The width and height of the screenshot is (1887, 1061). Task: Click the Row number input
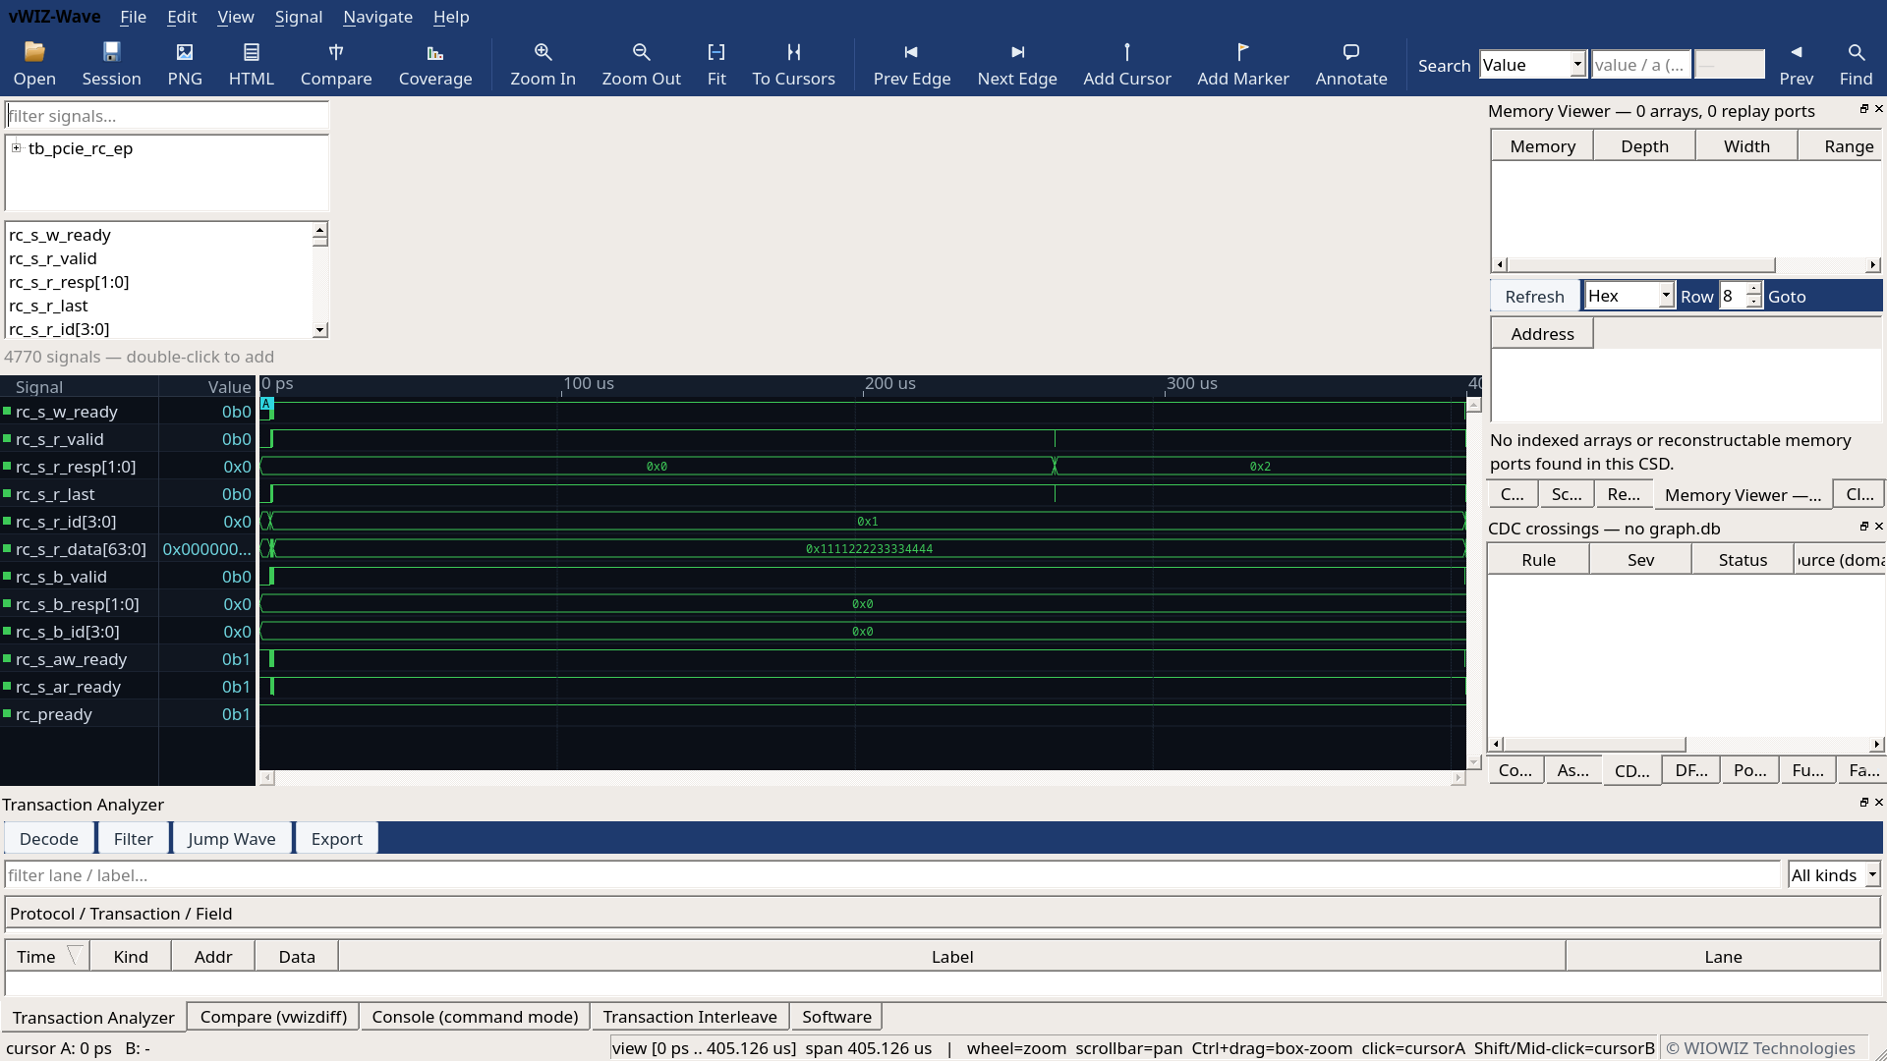tap(1734, 296)
